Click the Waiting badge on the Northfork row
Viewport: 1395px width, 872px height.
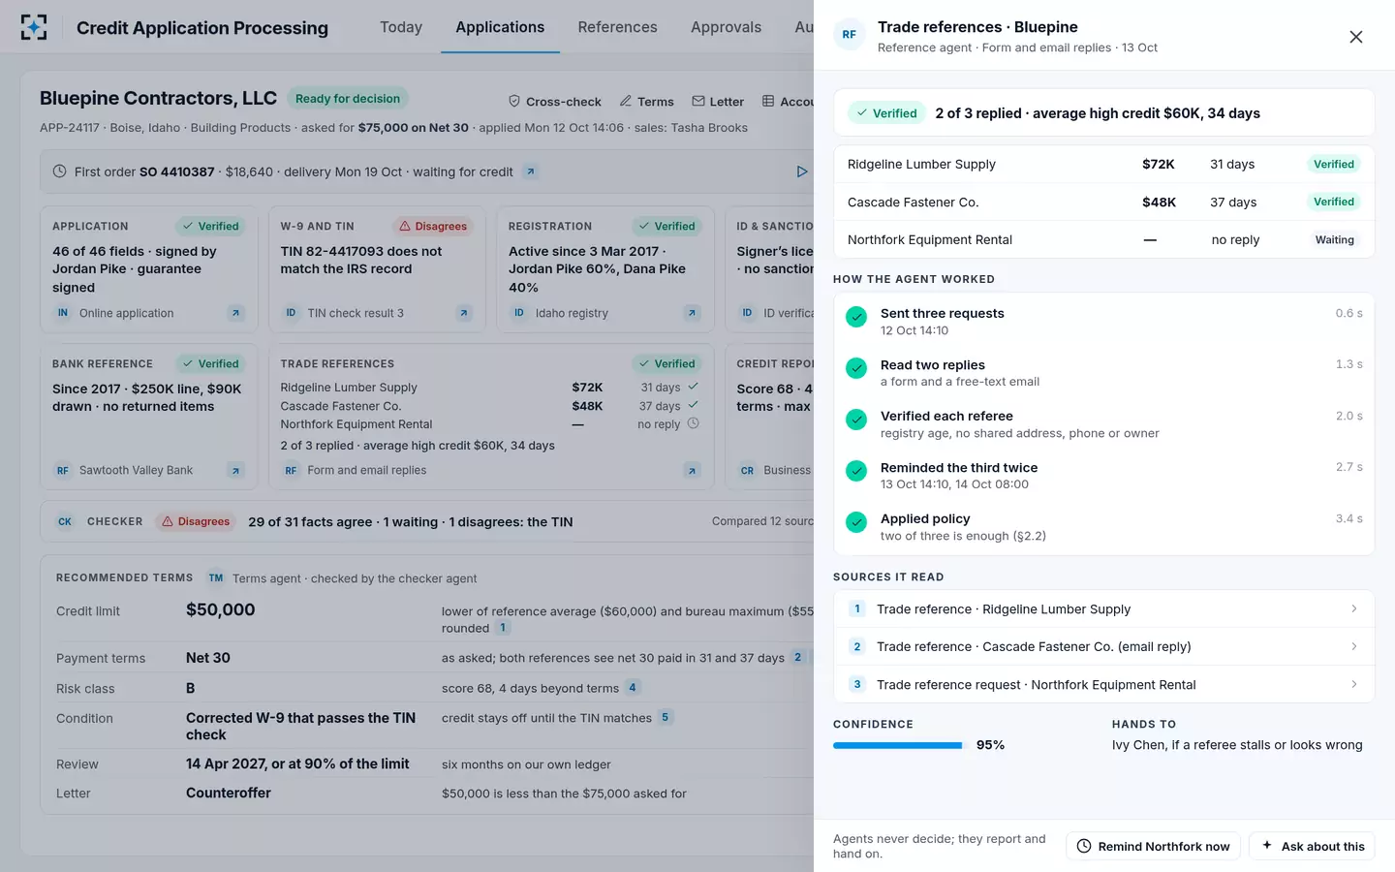click(1334, 239)
